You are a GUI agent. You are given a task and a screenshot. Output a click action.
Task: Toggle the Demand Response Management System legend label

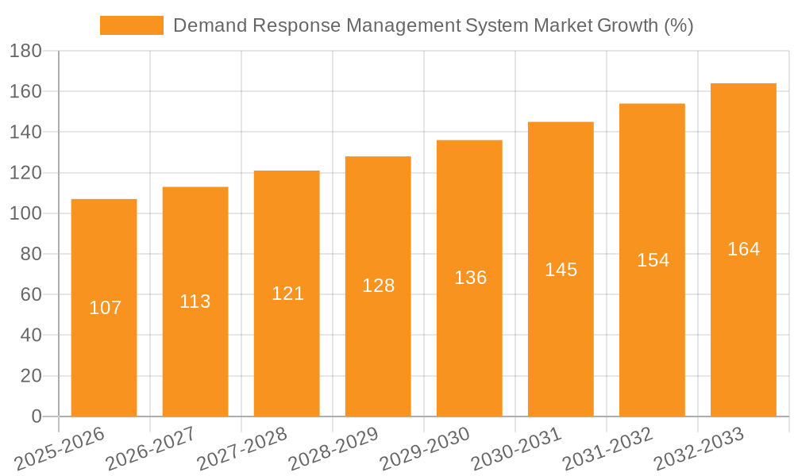pyautogui.click(x=433, y=25)
